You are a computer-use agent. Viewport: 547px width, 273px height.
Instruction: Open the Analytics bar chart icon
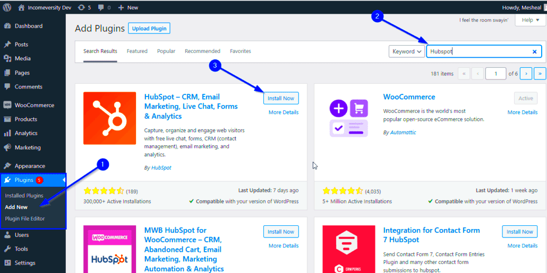pos(7,134)
